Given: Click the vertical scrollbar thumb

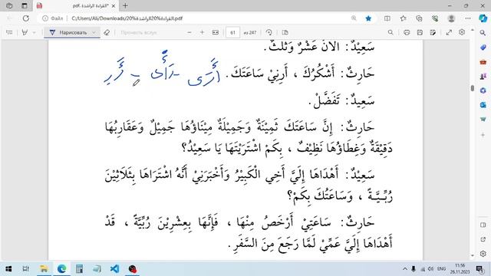Looking at the screenshot, I should tap(473, 88).
